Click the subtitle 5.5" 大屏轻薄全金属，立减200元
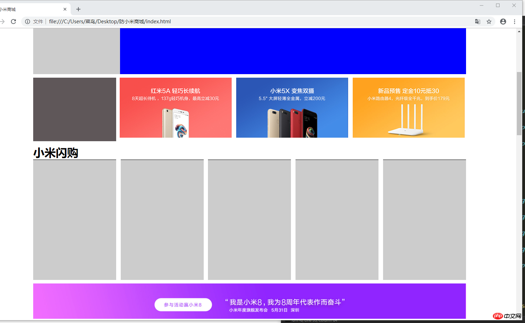Image resolution: width=525 pixels, height=323 pixels. 292,98
